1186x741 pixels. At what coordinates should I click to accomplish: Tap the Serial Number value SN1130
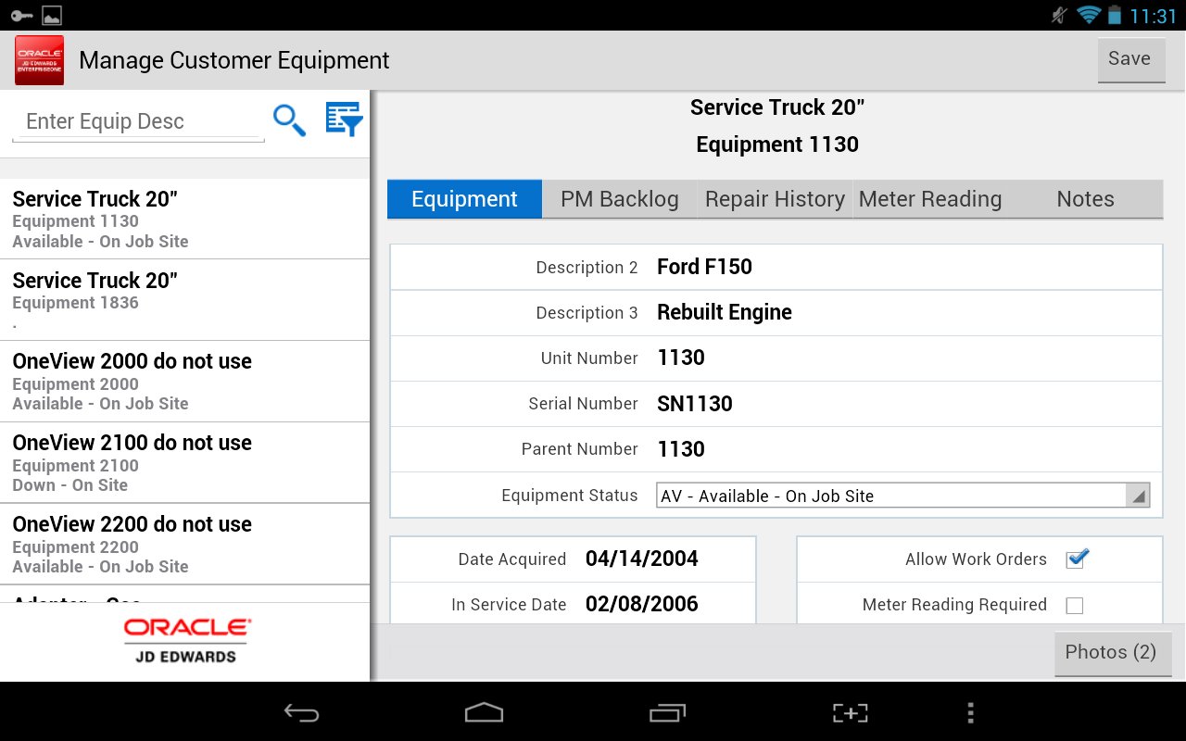coord(695,404)
